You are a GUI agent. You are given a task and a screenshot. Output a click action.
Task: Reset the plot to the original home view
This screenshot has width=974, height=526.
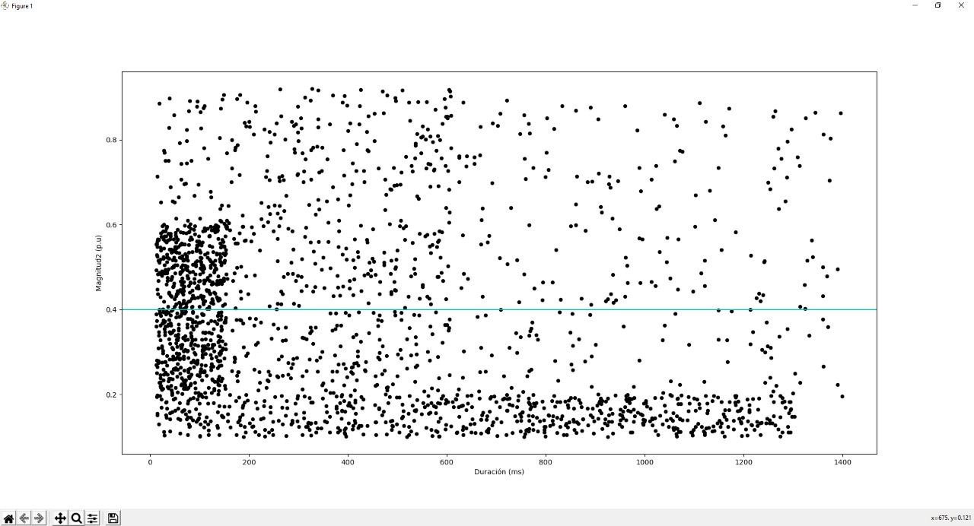pos(8,518)
